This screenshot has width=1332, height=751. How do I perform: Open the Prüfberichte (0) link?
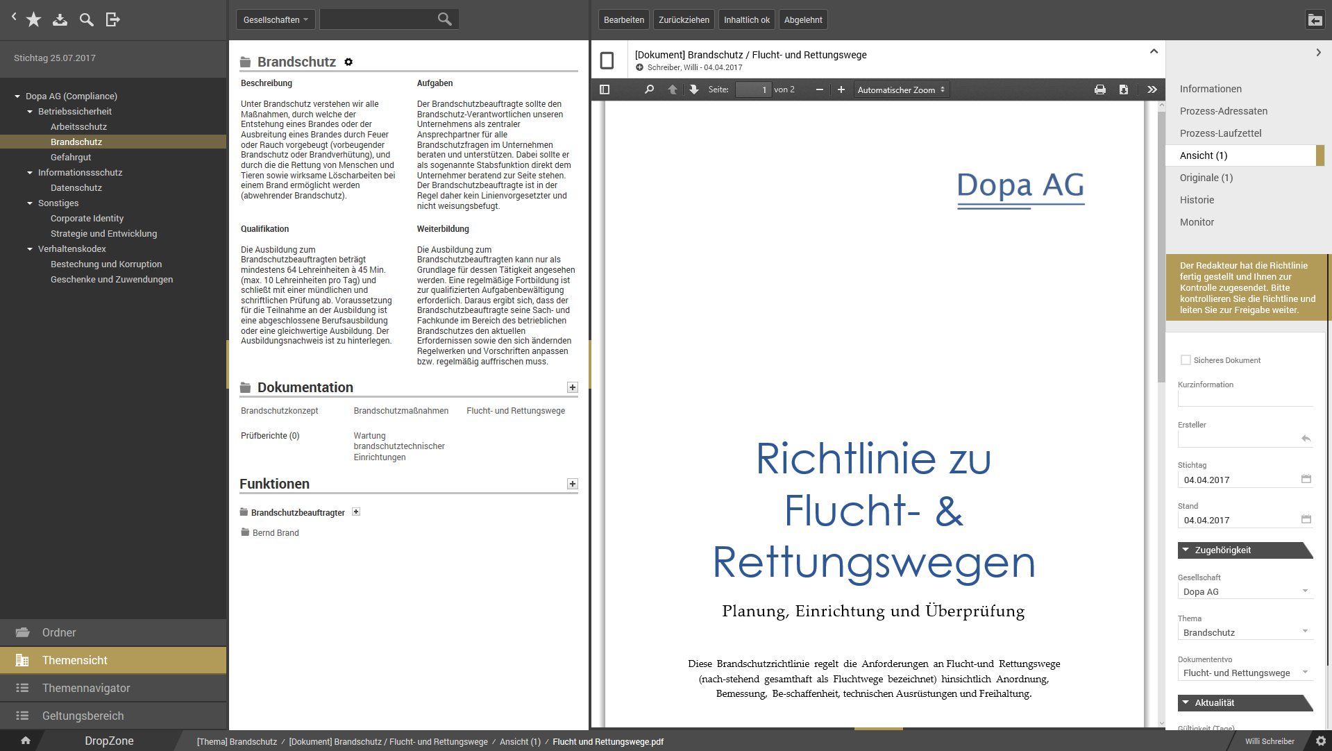pyautogui.click(x=270, y=436)
